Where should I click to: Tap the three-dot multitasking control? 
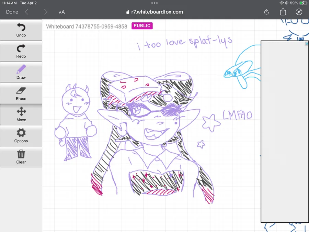[154, 3]
